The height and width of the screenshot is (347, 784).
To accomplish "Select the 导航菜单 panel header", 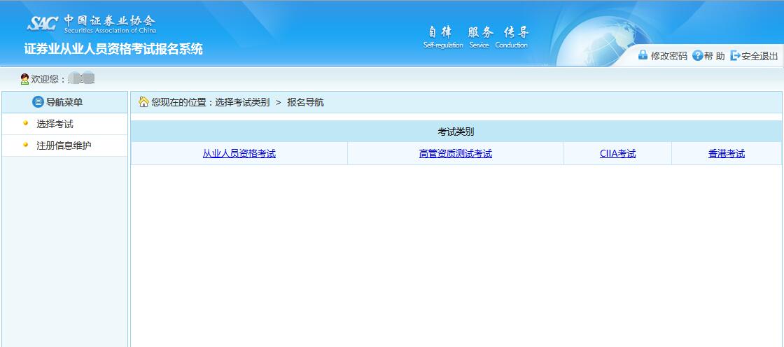I will (x=64, y=102).
